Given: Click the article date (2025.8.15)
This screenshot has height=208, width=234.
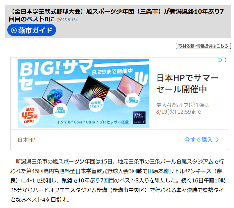Looking at the screenshot, I should (x=67, y=20).
